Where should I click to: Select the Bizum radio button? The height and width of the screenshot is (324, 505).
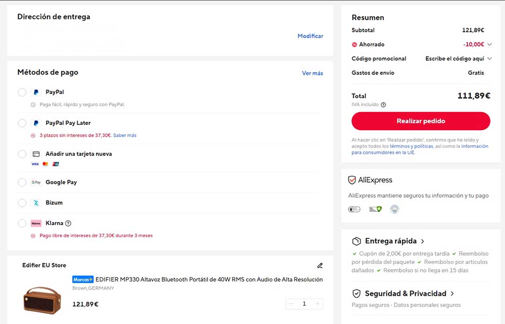pos(22,203)
